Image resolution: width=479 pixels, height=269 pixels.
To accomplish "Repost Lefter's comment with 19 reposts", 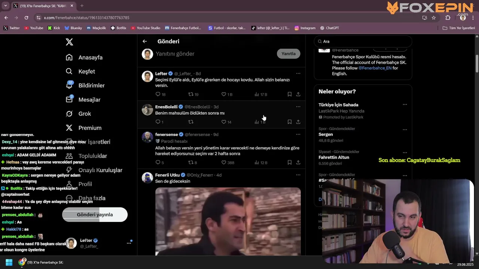I will [193, 95].
